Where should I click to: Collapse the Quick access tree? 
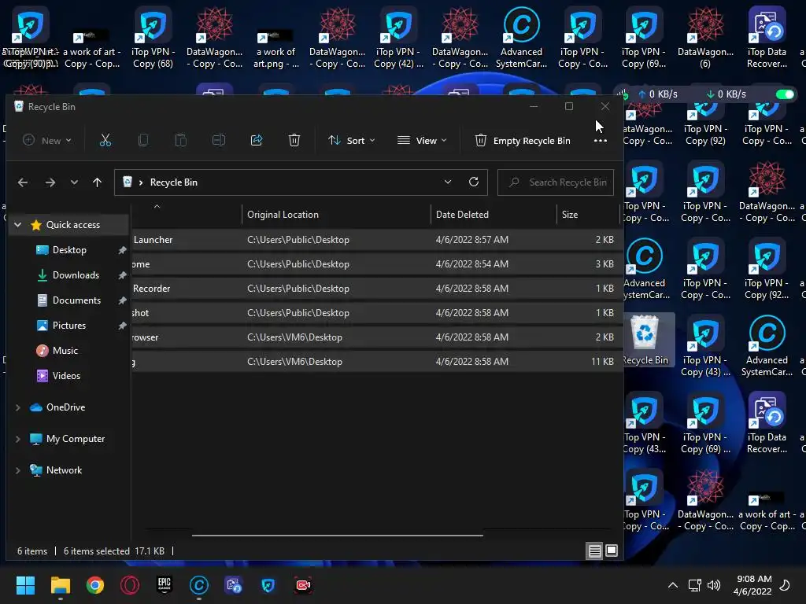18,225
